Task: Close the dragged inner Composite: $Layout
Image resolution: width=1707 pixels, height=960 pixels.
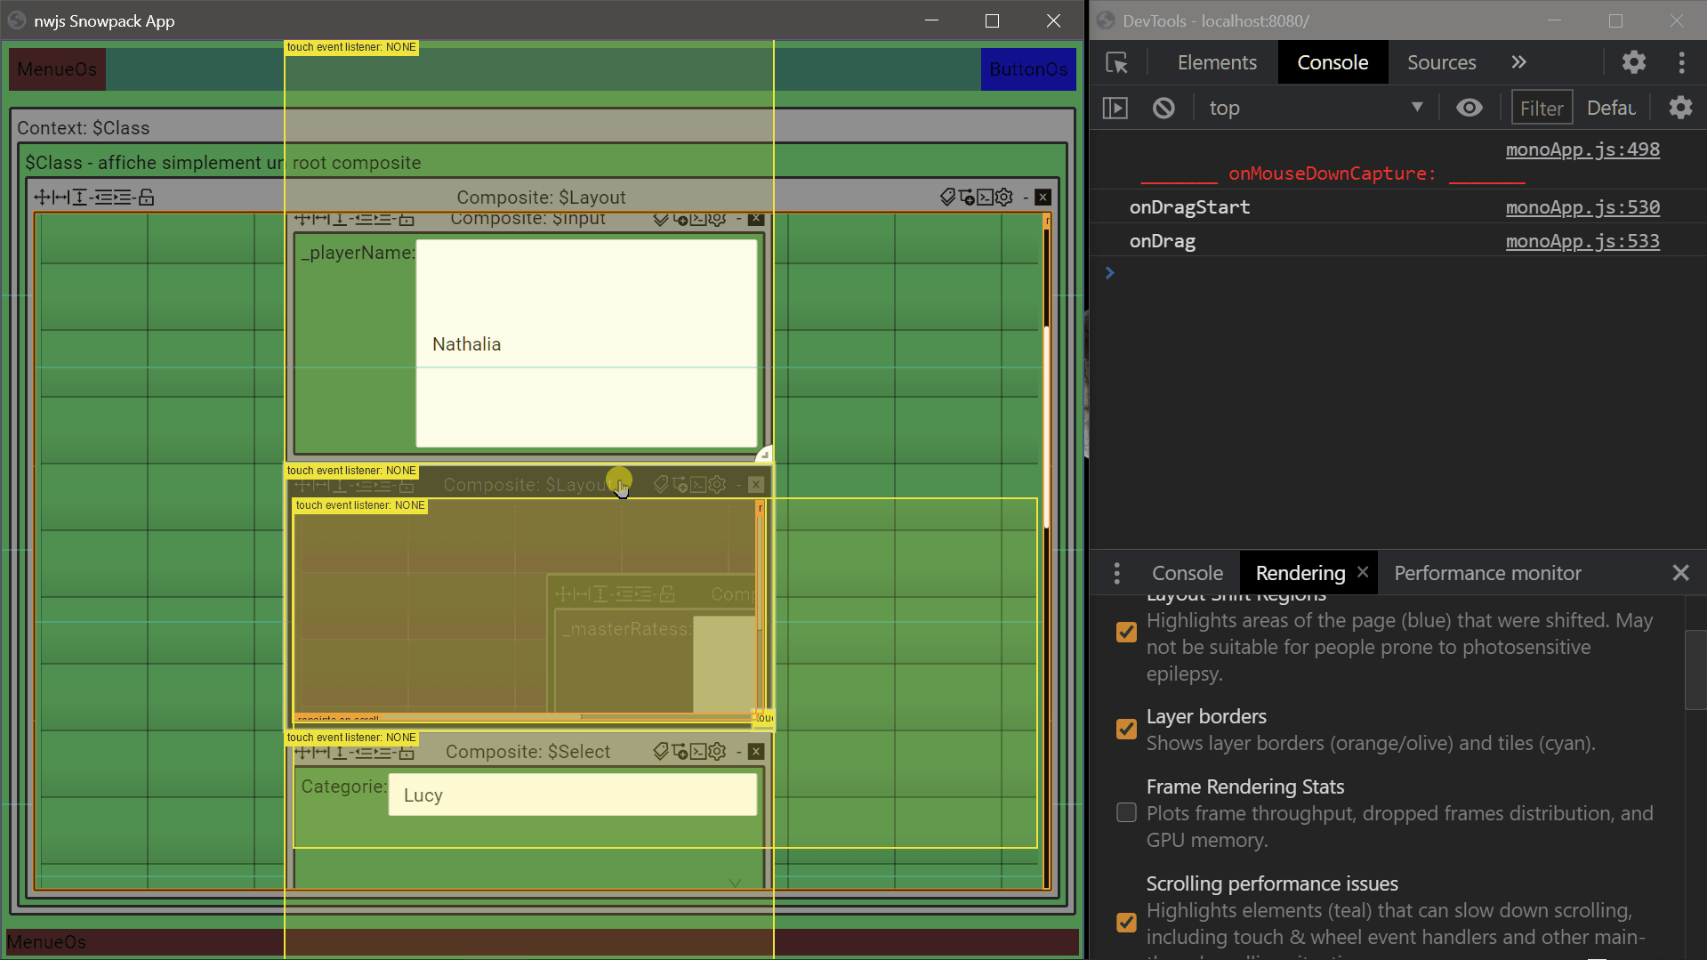Action: pos(756,485)
